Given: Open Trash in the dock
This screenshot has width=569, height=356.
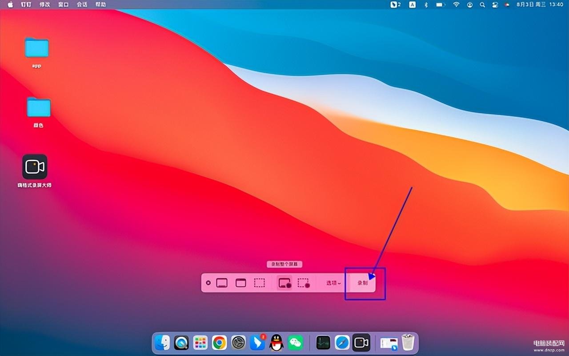Looking at the screenshot, I should coord(408,343).
